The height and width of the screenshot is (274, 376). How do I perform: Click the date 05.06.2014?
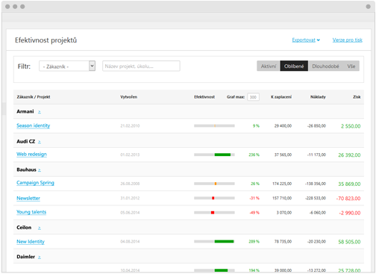point(130,213)
